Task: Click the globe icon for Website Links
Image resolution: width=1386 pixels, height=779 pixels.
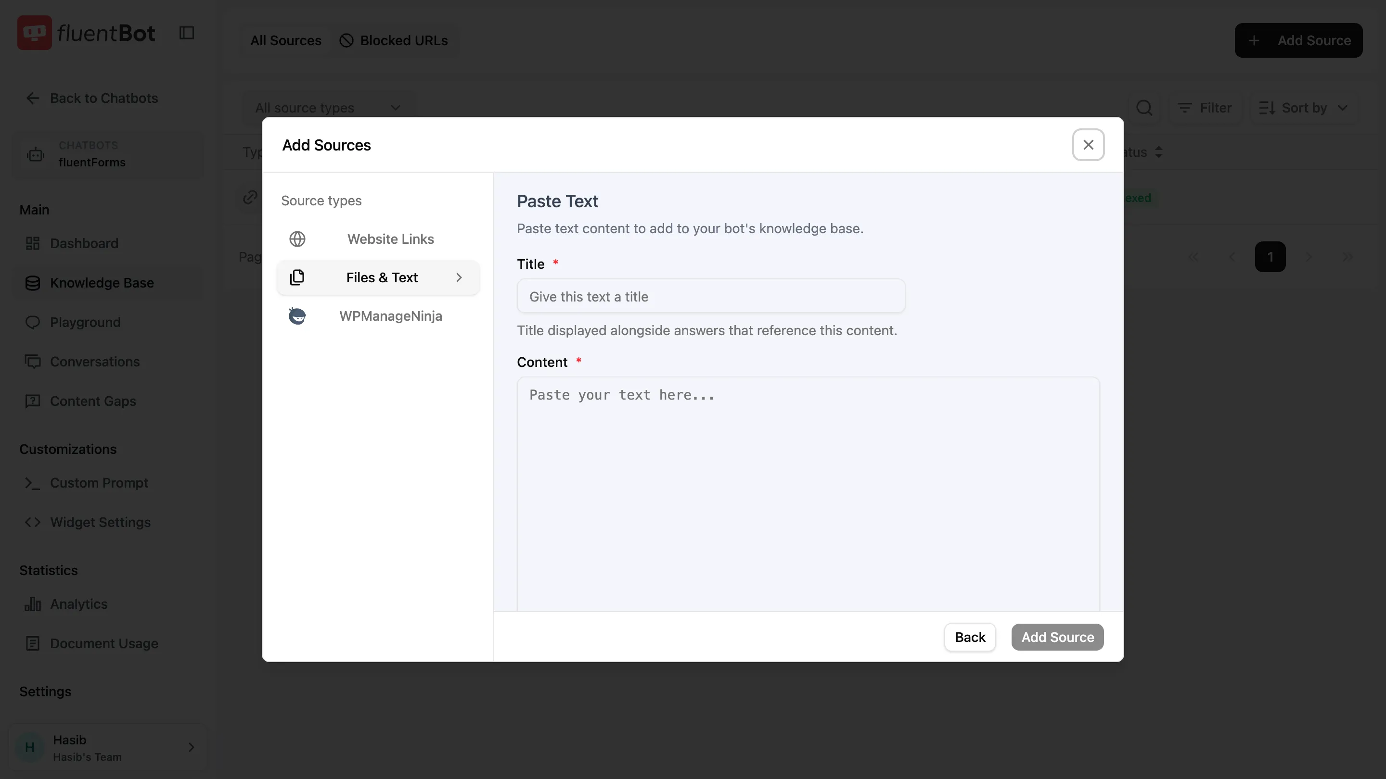Action: pyautogui.click(x=297, y=239)
